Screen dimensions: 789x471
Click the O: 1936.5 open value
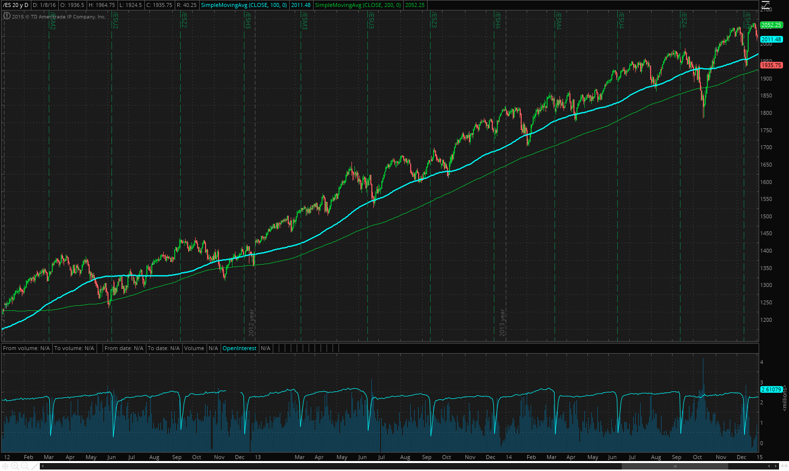(x=72, y=5)
